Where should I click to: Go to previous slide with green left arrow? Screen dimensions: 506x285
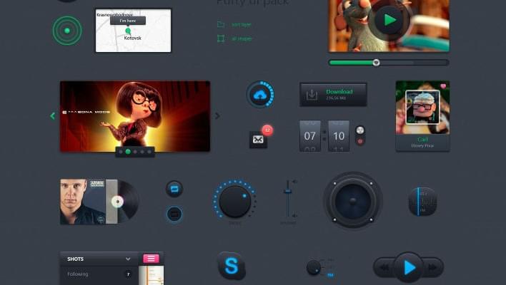(x=53, y=116)
